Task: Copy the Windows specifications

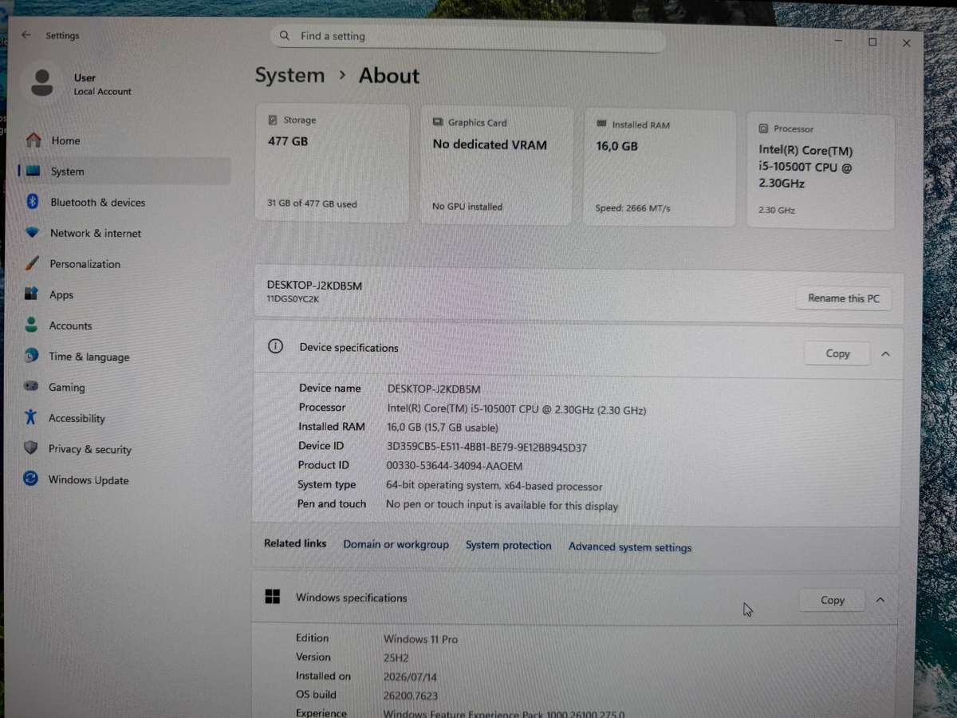Action: point(832,600)
